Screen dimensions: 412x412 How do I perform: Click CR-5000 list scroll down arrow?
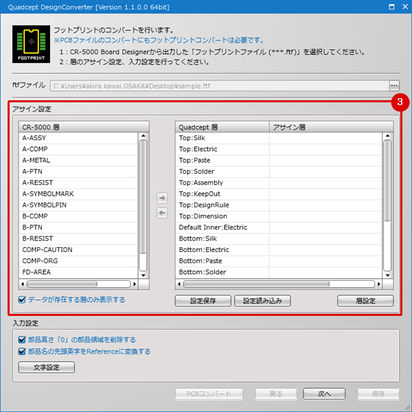[144, 275]
